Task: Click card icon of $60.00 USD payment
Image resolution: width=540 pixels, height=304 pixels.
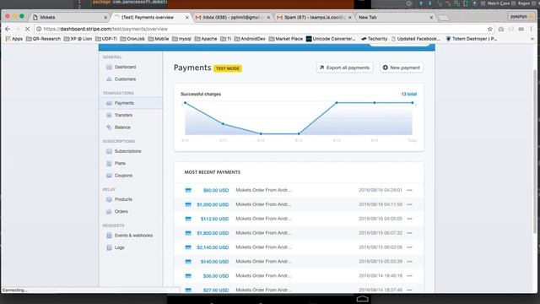Action: (188, 190)
